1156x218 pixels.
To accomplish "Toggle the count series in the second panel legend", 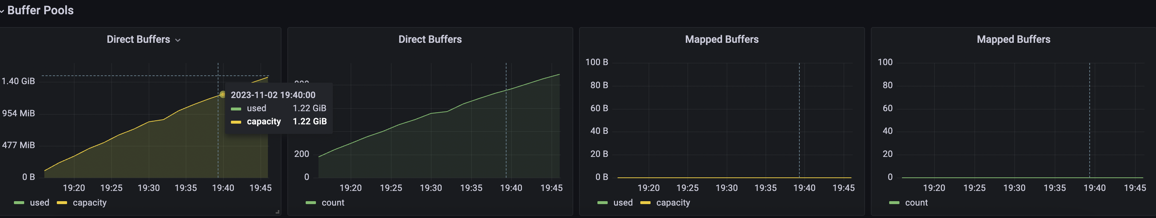I will [332, 202].
